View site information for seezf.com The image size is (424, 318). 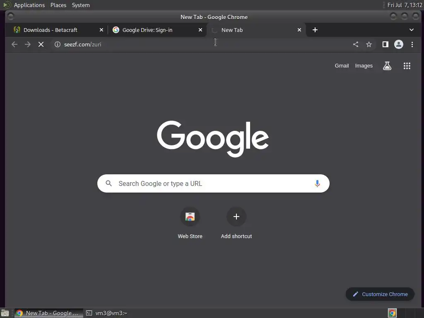tap(57, 44)
